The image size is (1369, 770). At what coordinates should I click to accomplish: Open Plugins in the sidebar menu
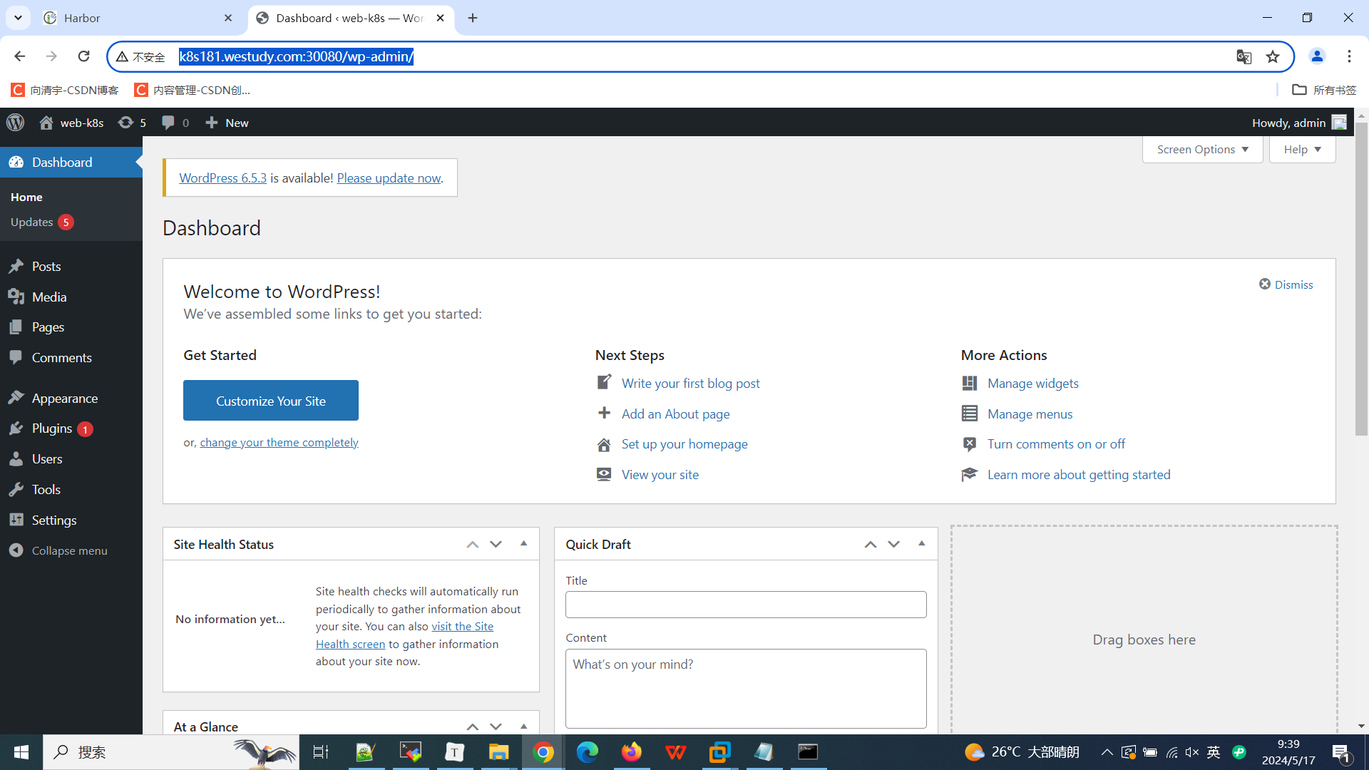pos(52,428)
